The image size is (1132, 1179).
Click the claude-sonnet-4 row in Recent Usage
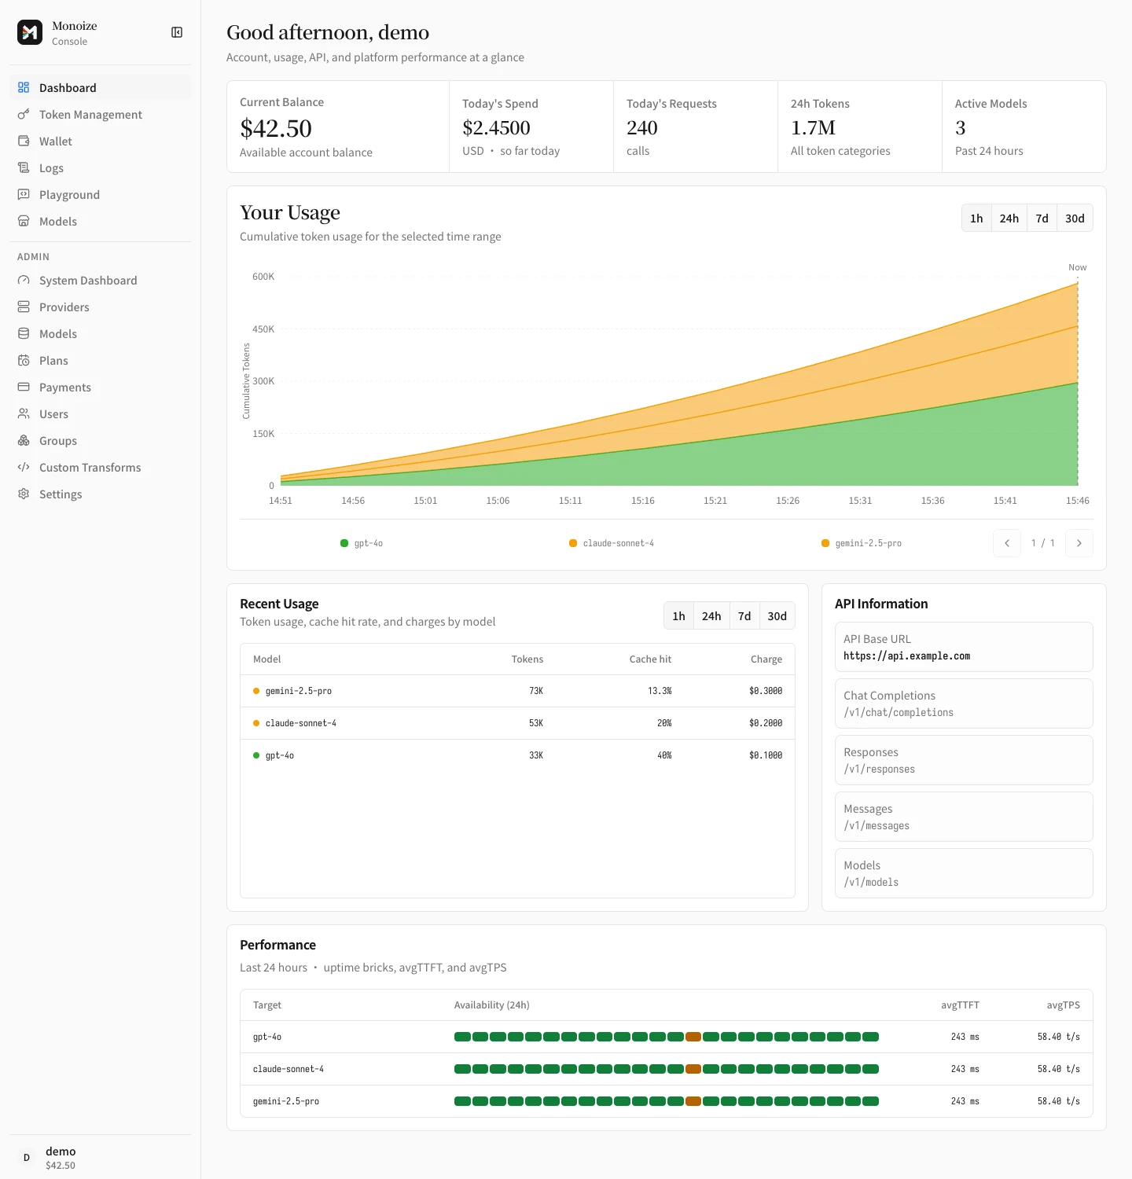[x=517, y=723]
